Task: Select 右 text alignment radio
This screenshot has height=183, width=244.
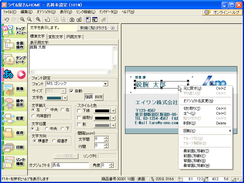Action: click(63, 110)
